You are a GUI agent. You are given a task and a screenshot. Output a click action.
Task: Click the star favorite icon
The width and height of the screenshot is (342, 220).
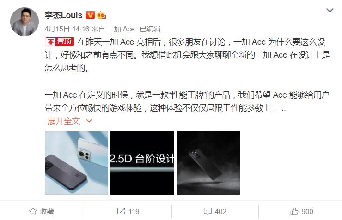(33, 211)
